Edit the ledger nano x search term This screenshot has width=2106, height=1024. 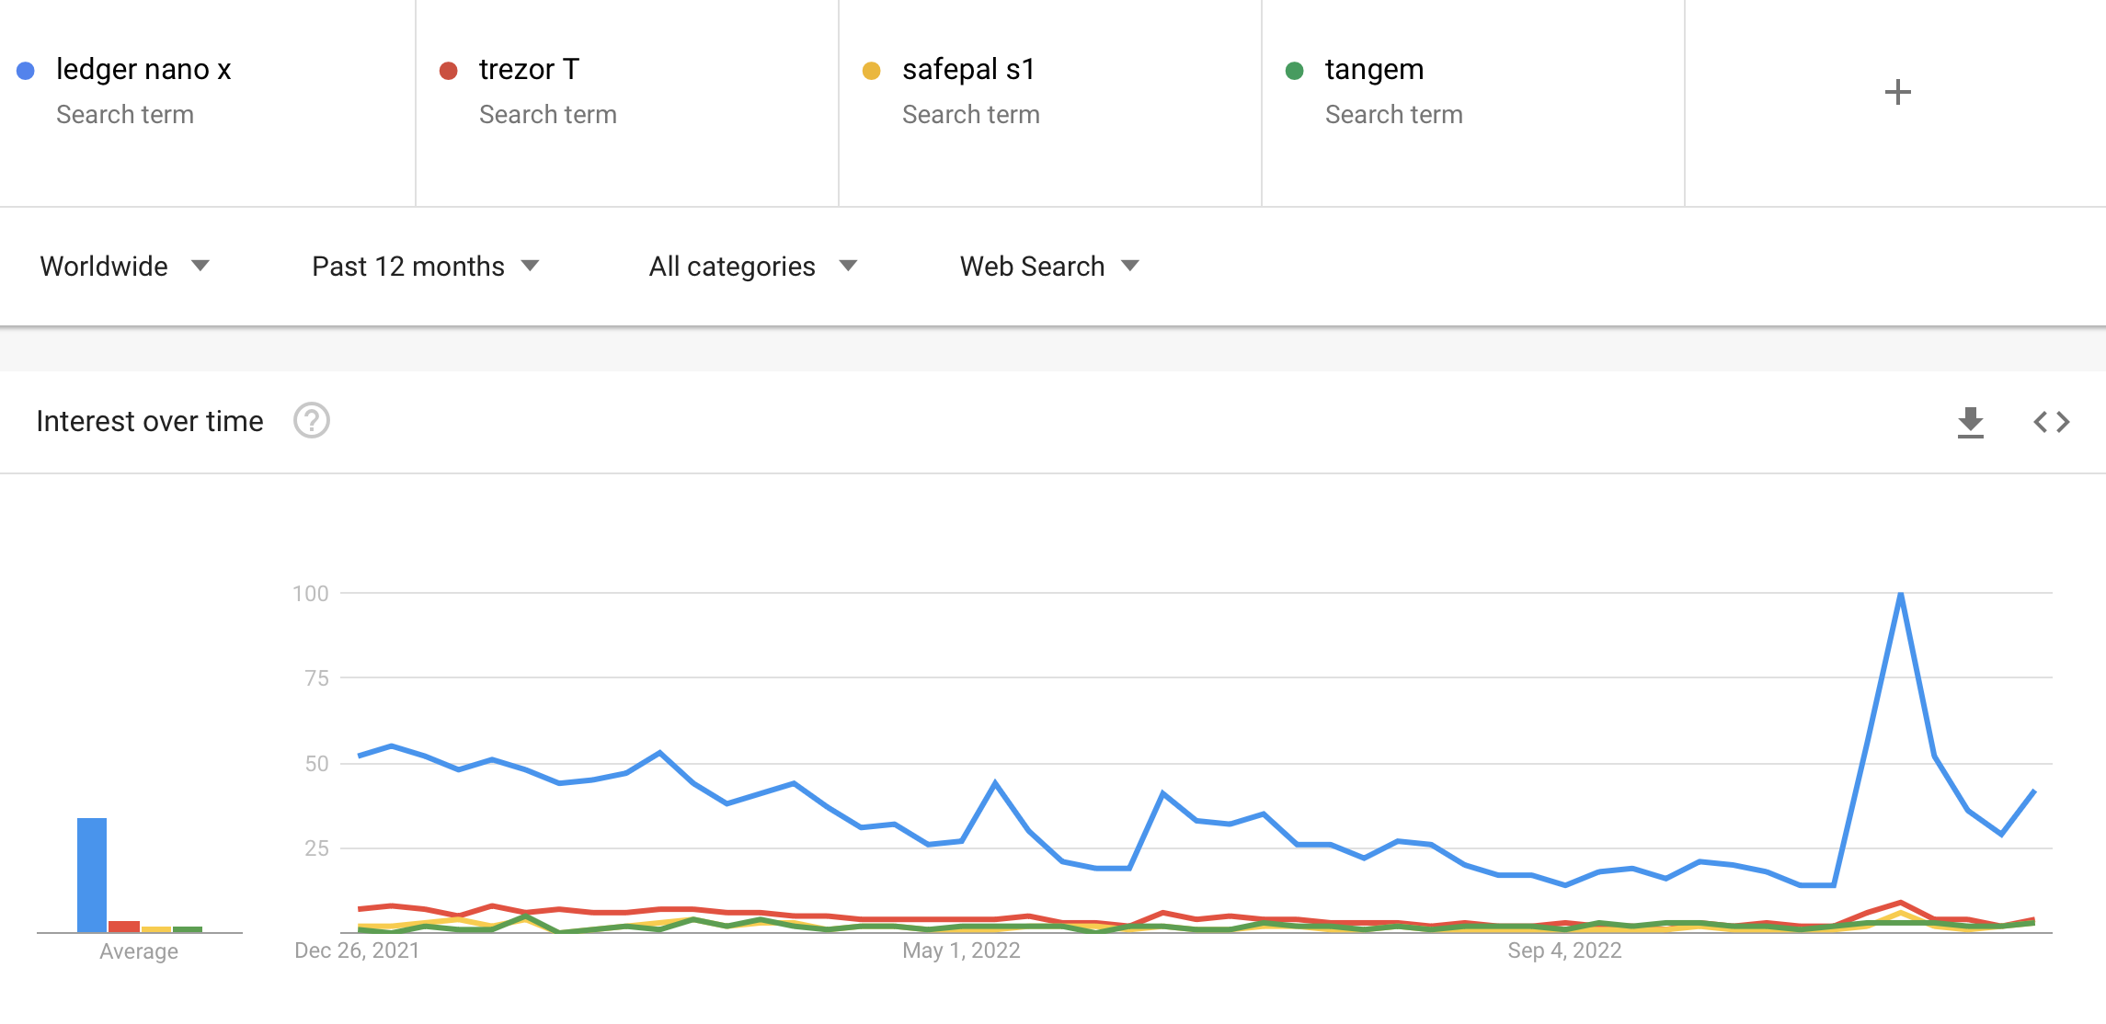click(143, 70)
